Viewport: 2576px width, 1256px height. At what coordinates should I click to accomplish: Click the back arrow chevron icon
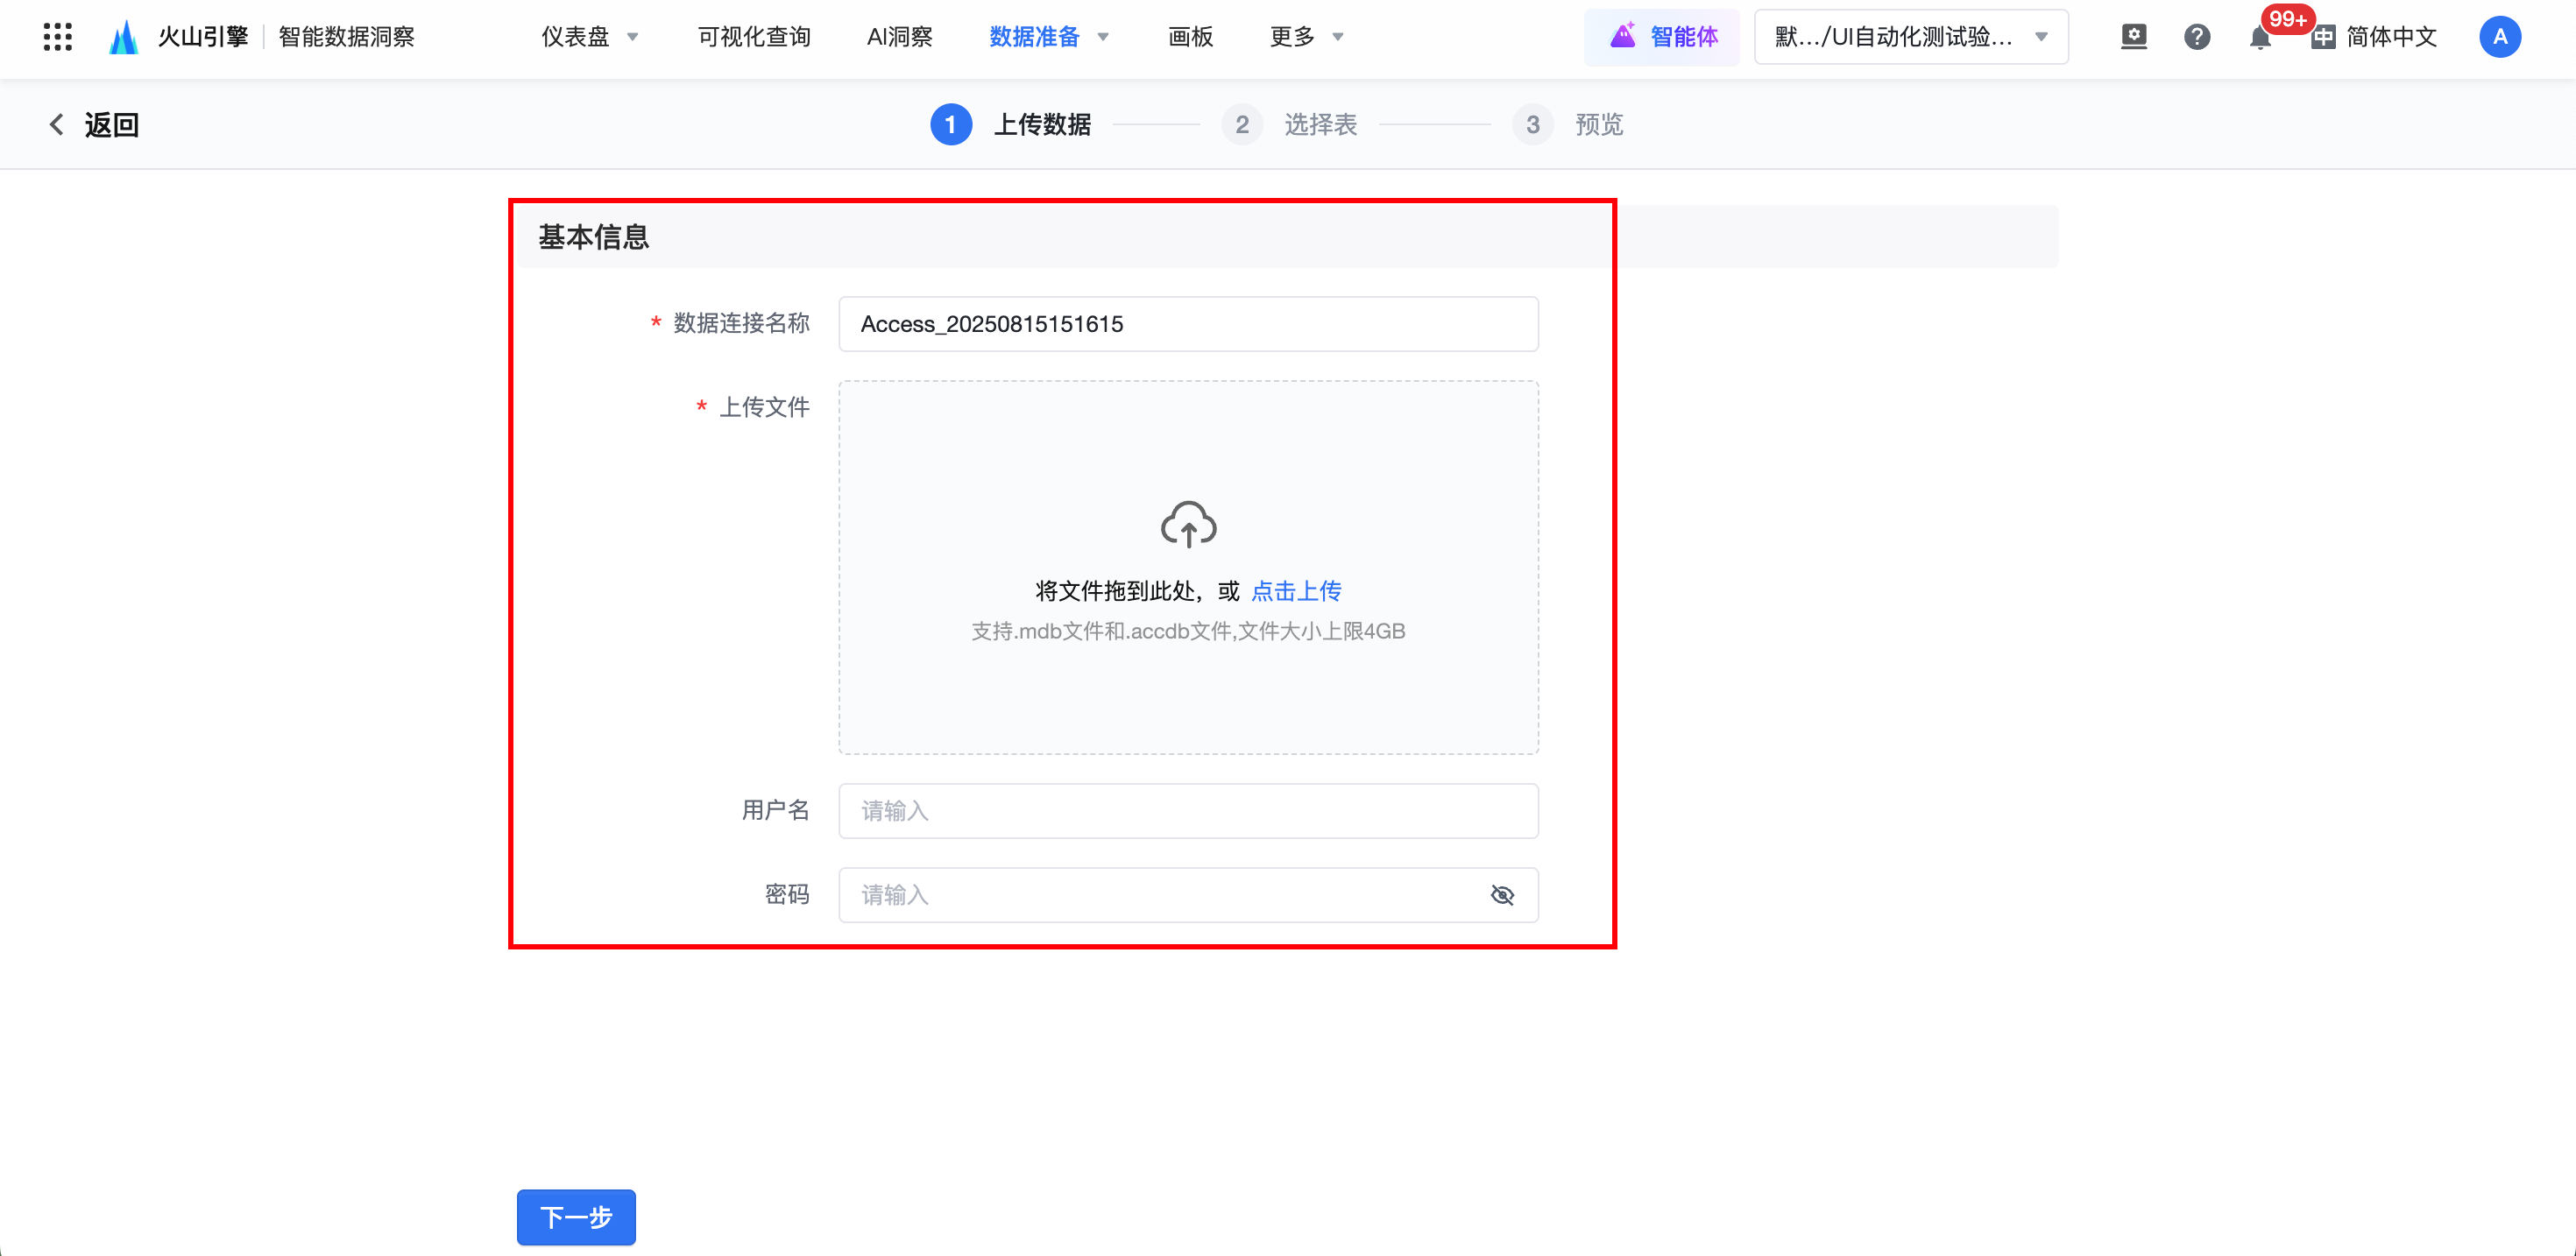click(x=57, y=124)
